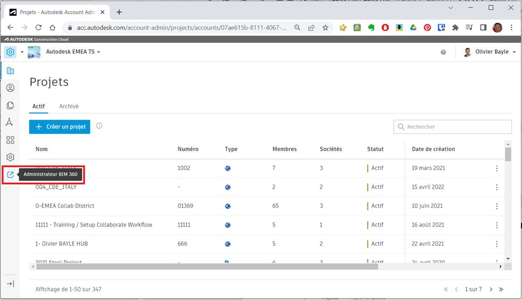
Task: Open a new browser tab
Action: pyautogui.click(x=119, y=12)
